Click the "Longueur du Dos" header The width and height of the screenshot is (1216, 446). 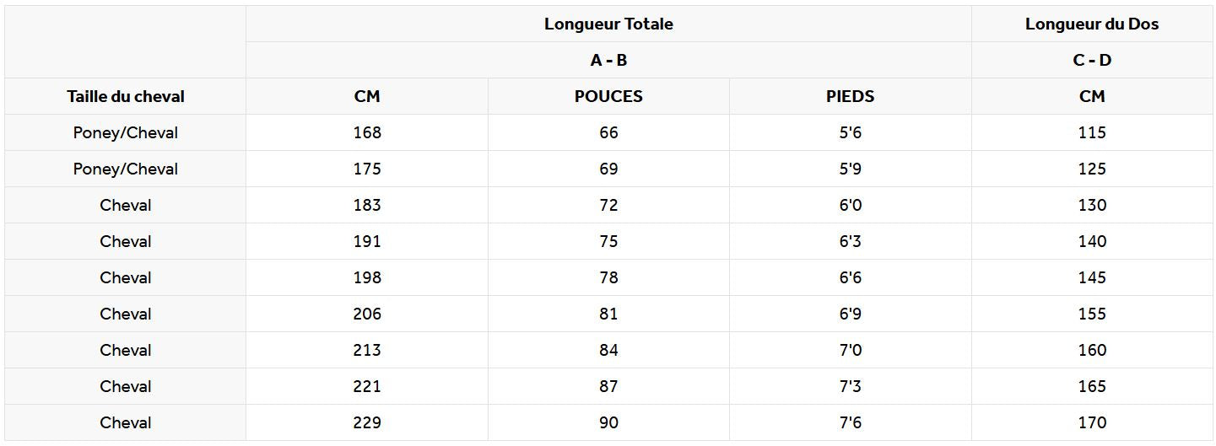coord(1091,24)
